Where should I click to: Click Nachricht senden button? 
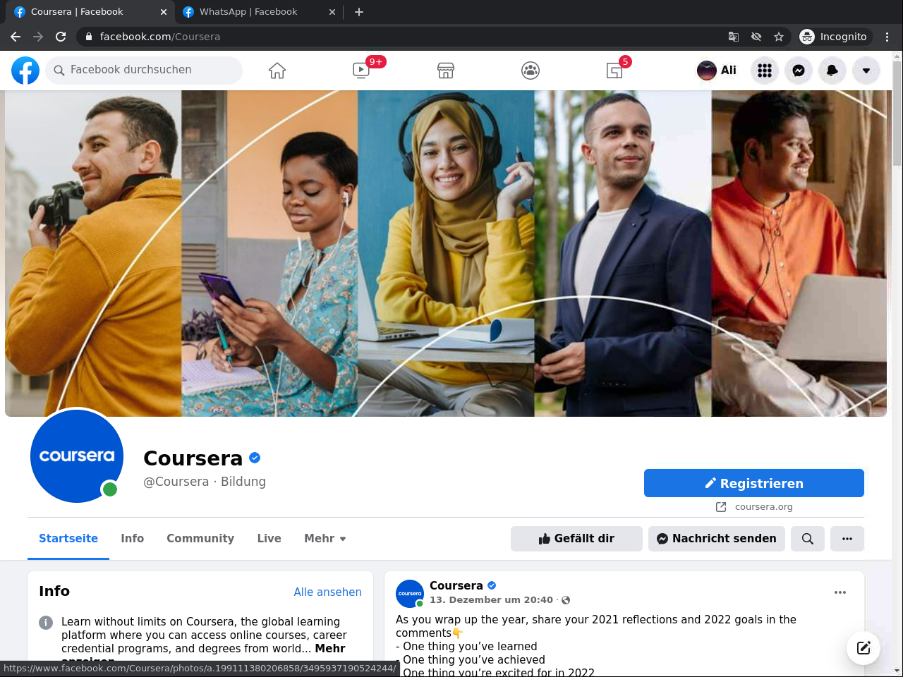(x=717, y=539)
